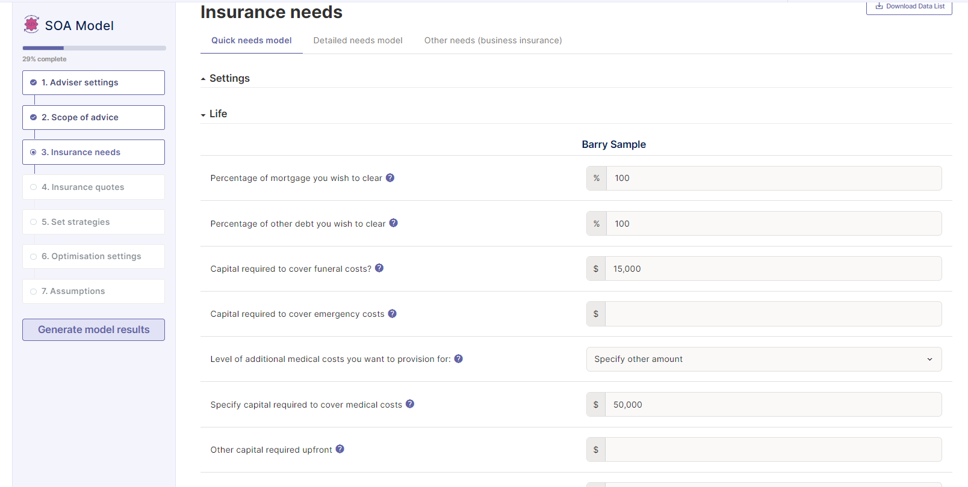This screenshot has height=487, width=968.
Task: Open help icon for other capital required upfront
Action: 340,449
